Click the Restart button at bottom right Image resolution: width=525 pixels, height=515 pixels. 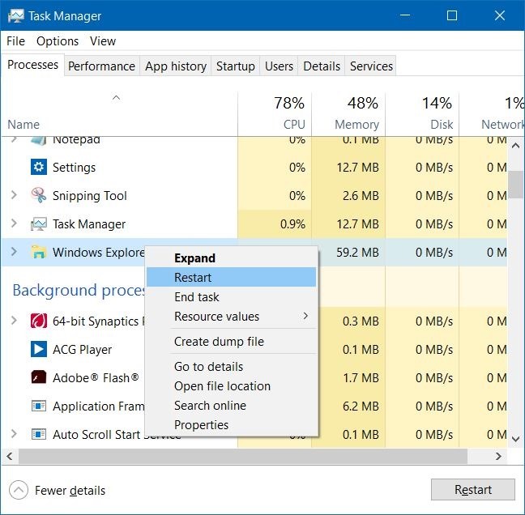coord(473,490)
